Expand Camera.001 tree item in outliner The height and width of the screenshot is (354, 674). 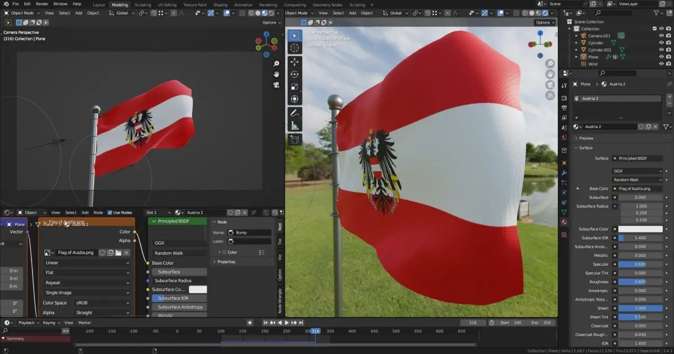tap(576, 35)
